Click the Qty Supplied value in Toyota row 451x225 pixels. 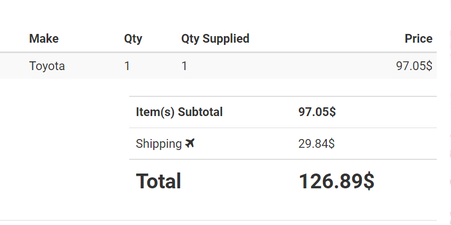(184, 66)
